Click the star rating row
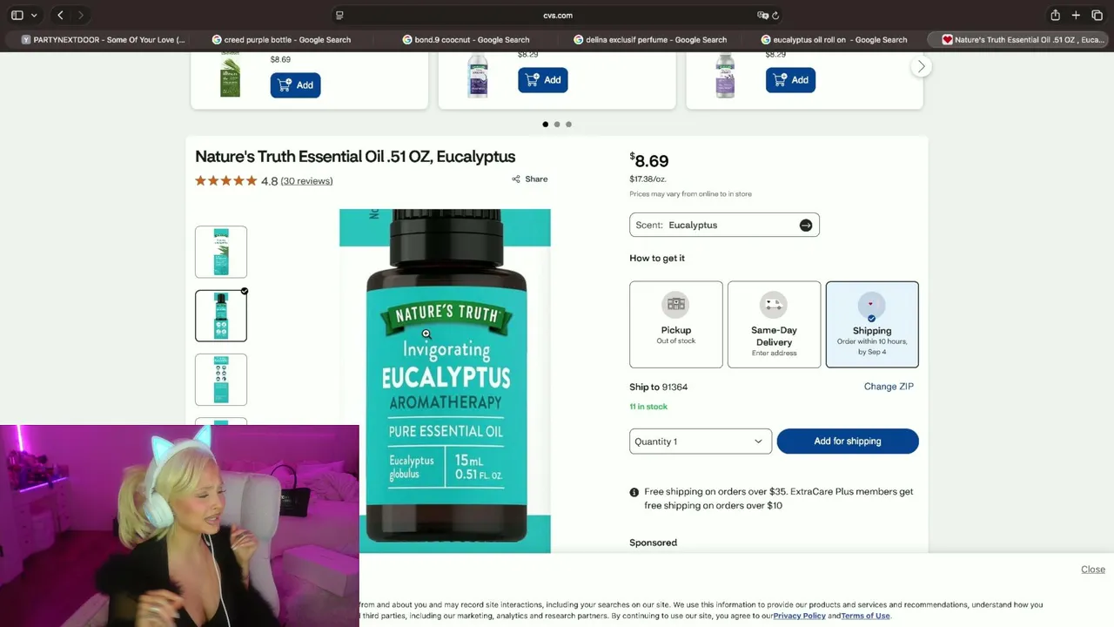This screenshot has width=1114, height=627. point(226,181)
